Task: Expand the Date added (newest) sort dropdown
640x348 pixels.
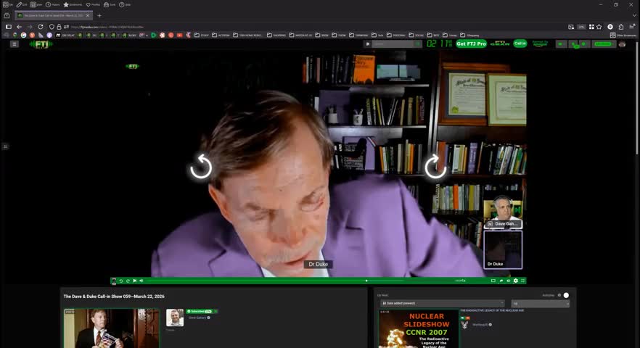Action: coord(442,303)
